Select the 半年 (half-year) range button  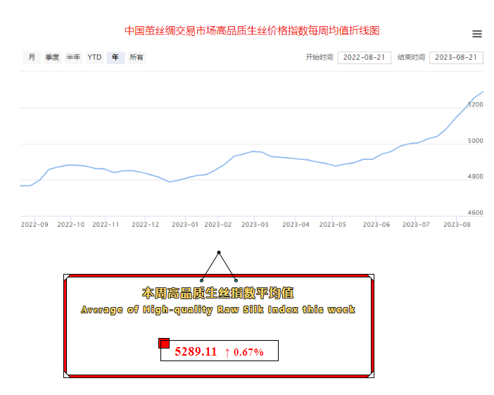pos(73,58)
